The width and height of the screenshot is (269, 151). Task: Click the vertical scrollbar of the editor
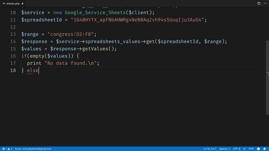267,78
